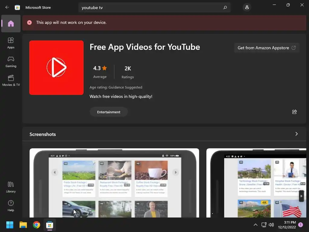Screen dimensions: 309x232
Task: Open the user account profile icon
Action: click(x=247, y=8)
